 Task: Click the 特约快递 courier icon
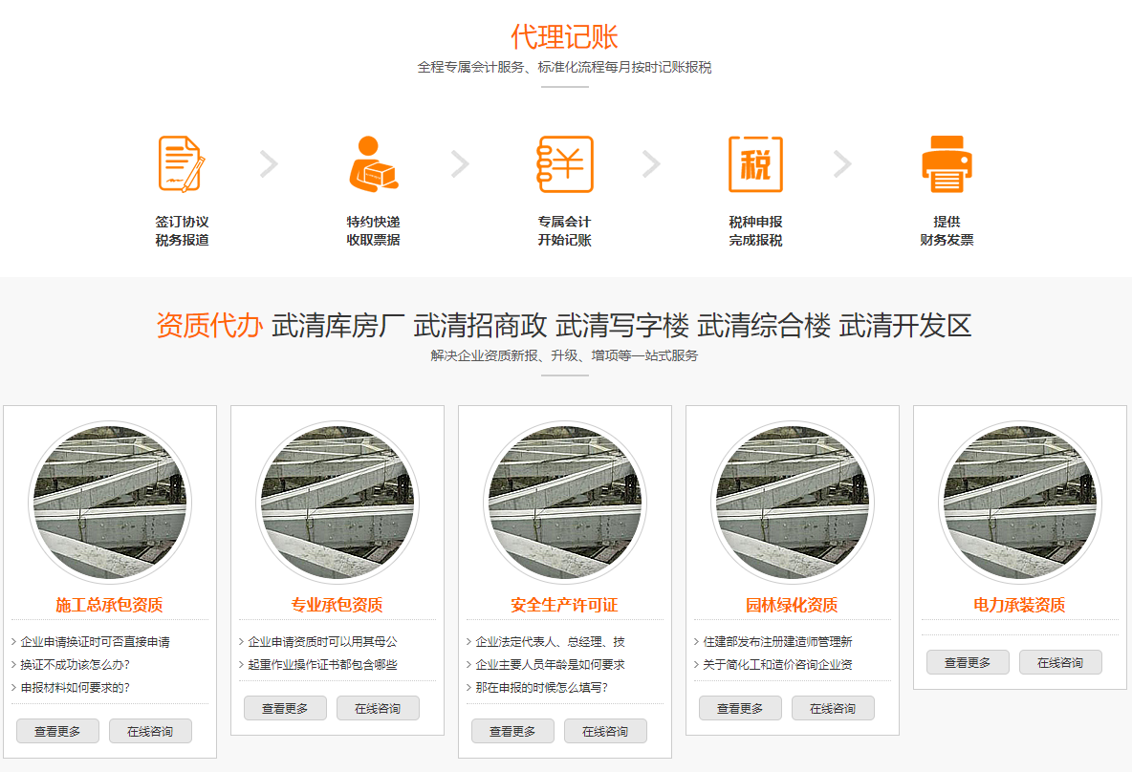373,164
